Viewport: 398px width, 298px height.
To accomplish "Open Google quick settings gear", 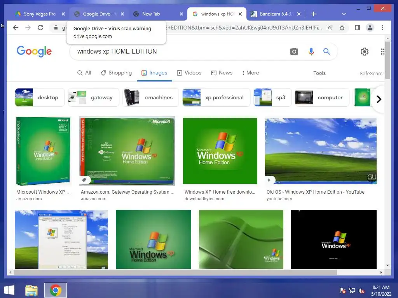I will click(x=365, y=52).
